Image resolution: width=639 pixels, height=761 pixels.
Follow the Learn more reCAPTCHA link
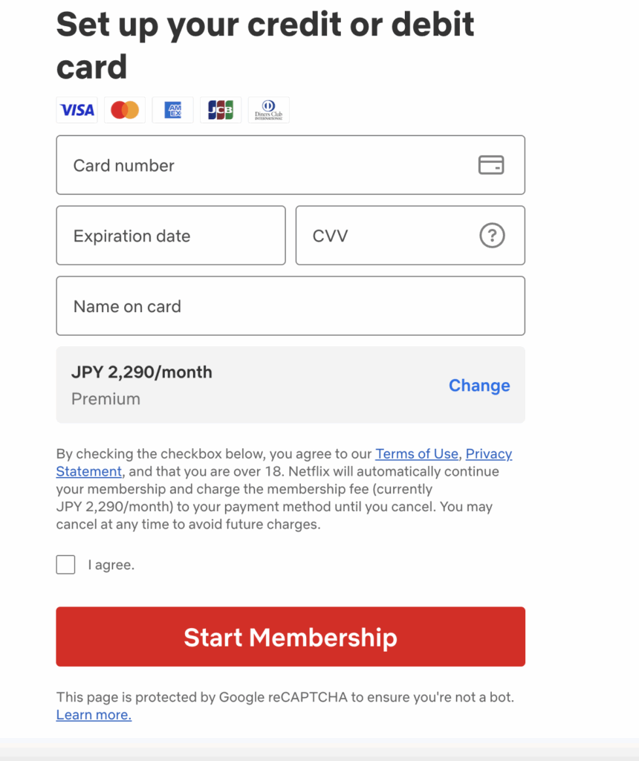coord(94,715)
